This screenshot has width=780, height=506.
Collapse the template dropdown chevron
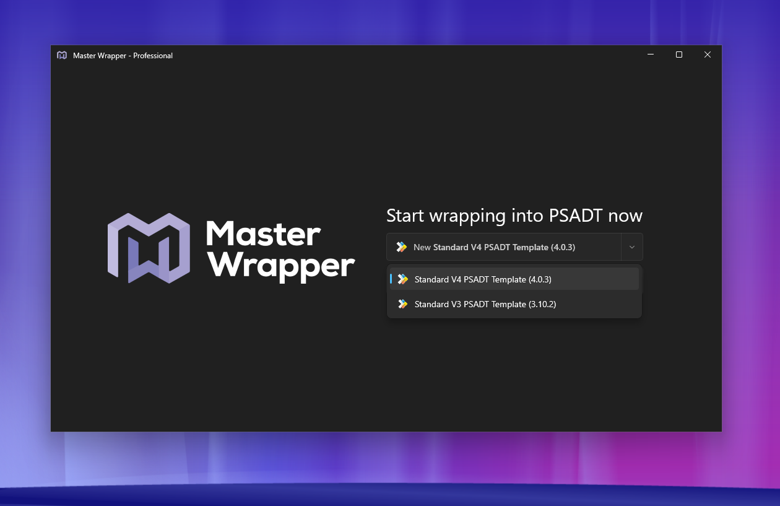click(x=632, y=247)
